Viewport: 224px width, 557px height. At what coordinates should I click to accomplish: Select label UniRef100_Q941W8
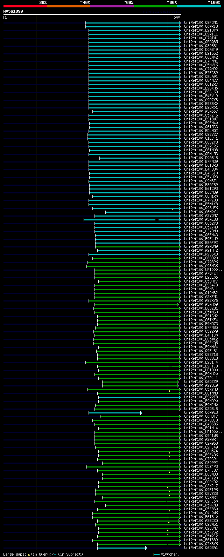pos(201,436)
